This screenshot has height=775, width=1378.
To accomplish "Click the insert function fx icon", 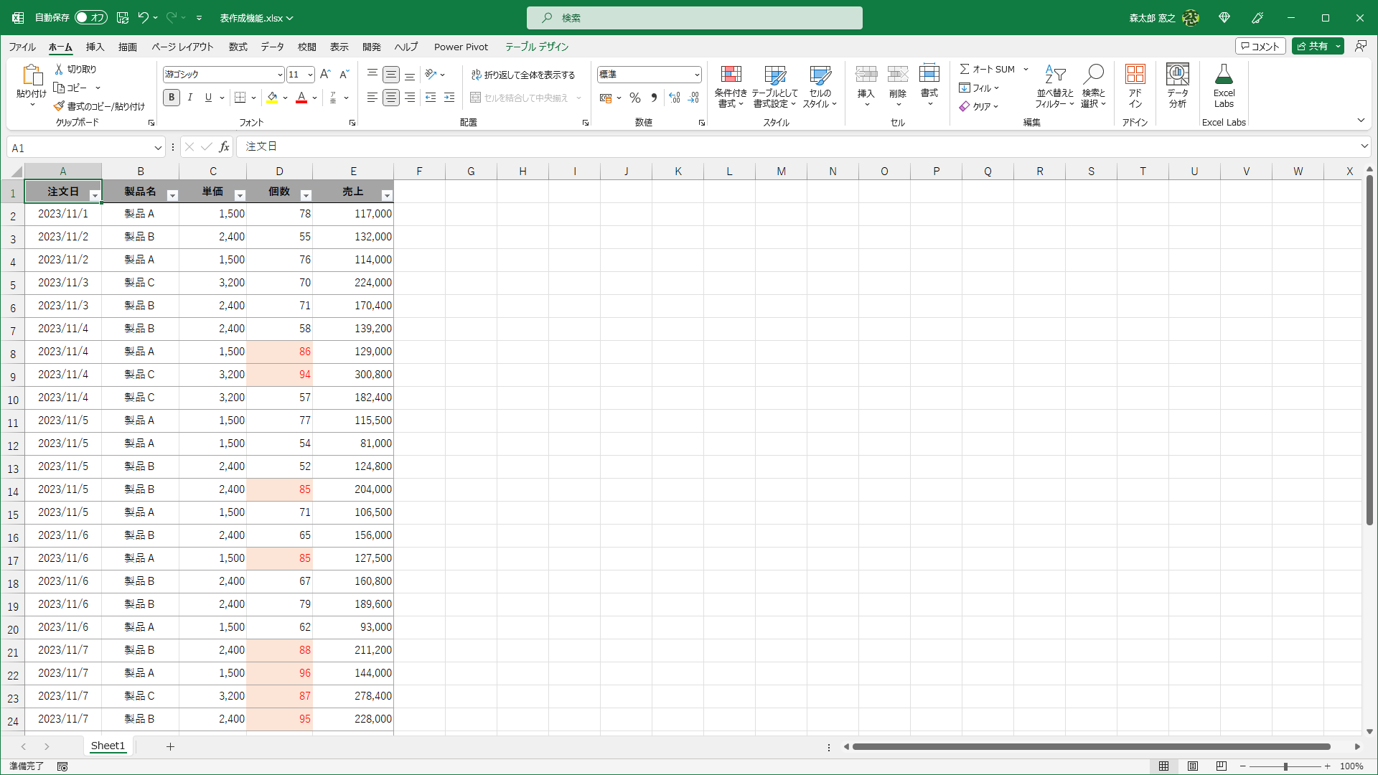I will (224, 147).
